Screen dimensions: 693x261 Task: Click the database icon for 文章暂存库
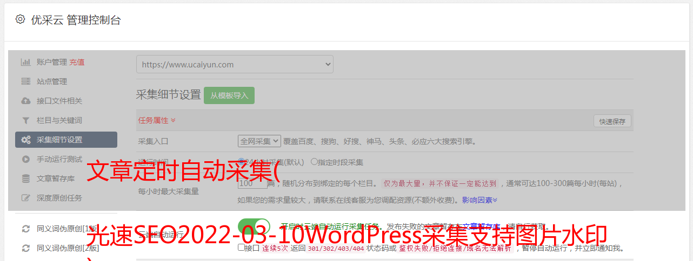[x=25, y=178]
